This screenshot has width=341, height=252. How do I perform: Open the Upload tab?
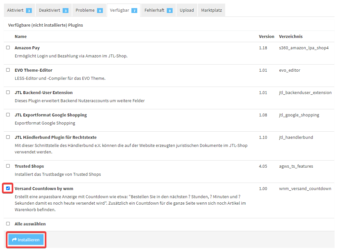click(x=187, y=10)
